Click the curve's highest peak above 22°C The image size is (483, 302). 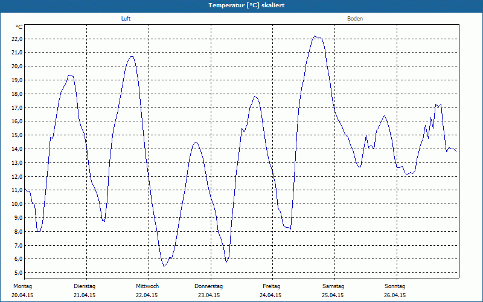tap(315, 36)
